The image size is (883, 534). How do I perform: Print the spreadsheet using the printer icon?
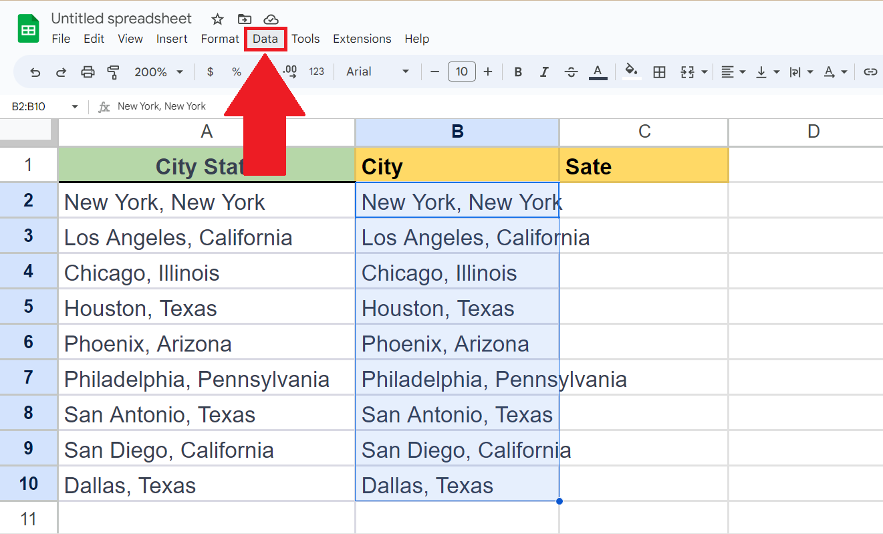(x=88, y=72)
